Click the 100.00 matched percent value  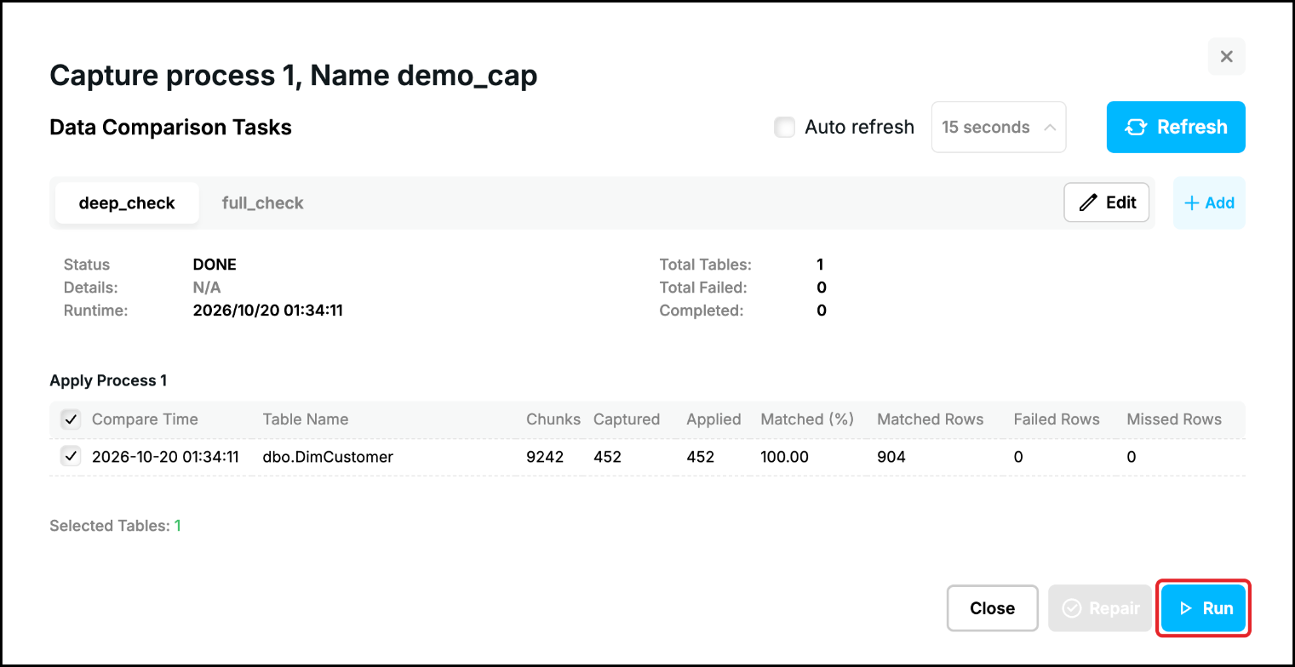pos(784,457)
